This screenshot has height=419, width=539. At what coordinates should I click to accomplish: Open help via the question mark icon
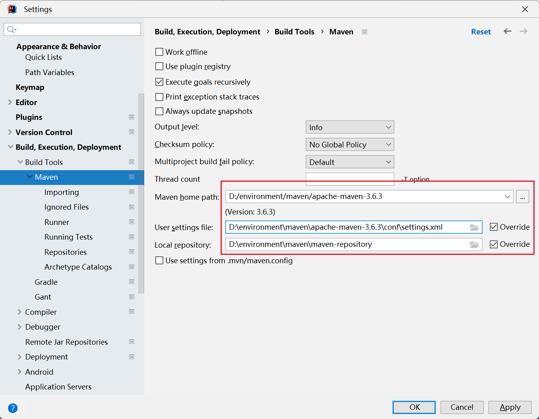[x=13, y=408]
